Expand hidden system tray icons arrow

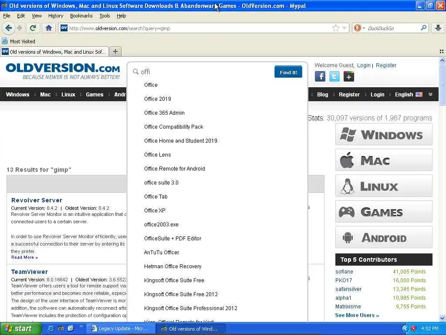tap(405, 328)
